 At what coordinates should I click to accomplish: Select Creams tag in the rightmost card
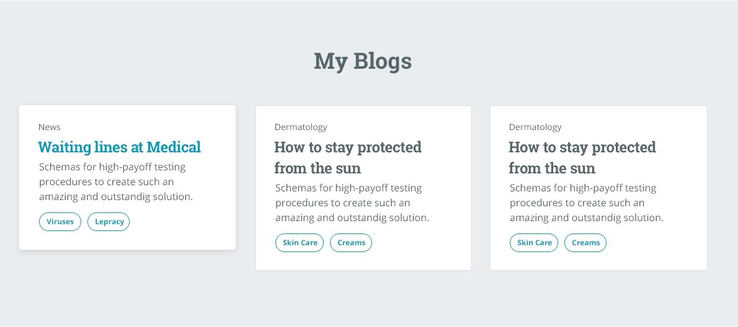(585, 243)
